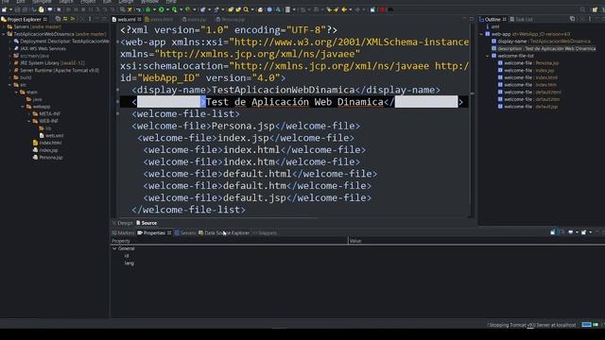605x340 pixels.
Task: Collapse all in Project Explorer toolbar
Action: (58, 19)
